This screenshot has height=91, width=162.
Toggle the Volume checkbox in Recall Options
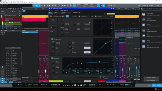pos(23,82)
